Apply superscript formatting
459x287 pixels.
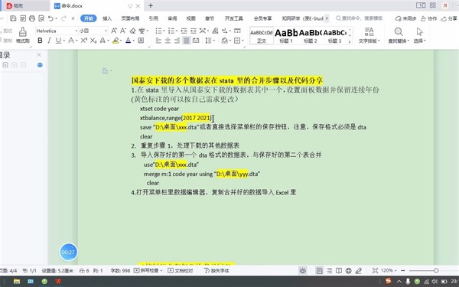tap(83, 41)
